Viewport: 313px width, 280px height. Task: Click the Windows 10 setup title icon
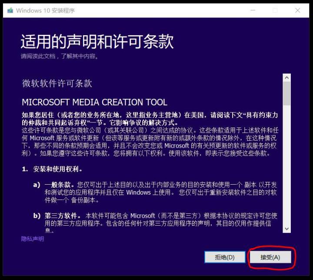[x=10, y=10]
